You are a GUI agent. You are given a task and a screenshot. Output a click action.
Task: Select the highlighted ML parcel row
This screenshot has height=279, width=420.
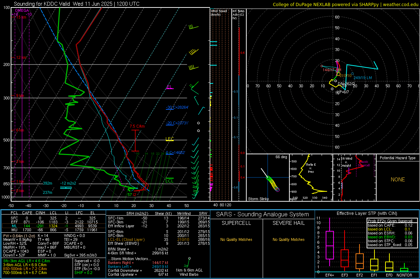(x=54, y=226)
